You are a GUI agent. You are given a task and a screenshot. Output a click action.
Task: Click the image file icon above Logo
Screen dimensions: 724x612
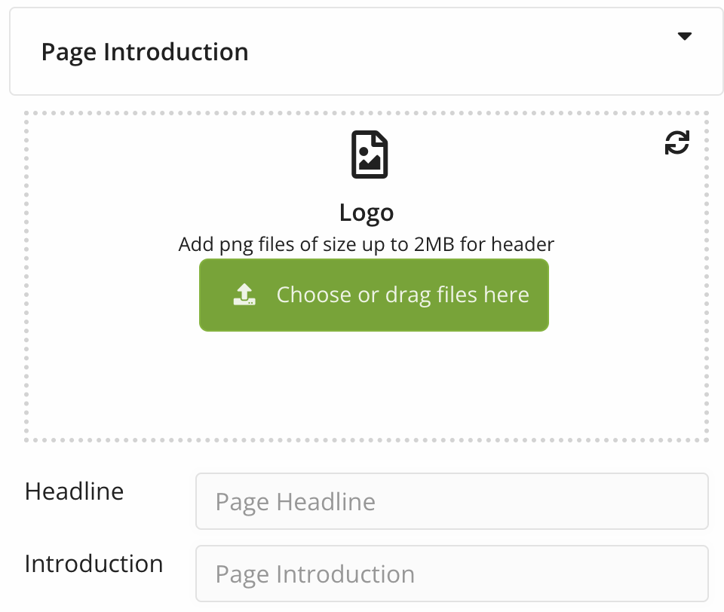click(x=370, y=155)
